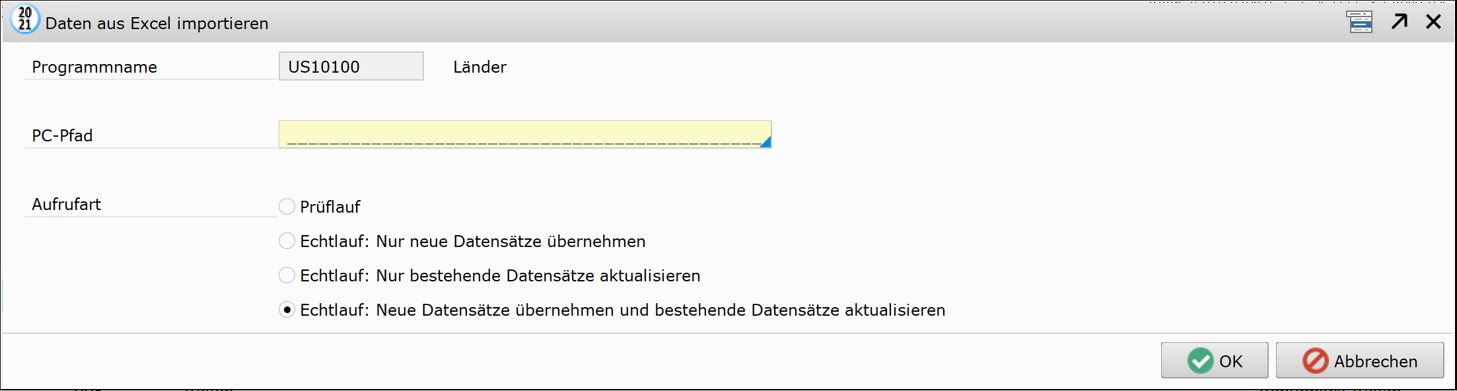Open file chooser via blue corner triangle
This screenshot has width=1457, height=391.
coord(765,142)
